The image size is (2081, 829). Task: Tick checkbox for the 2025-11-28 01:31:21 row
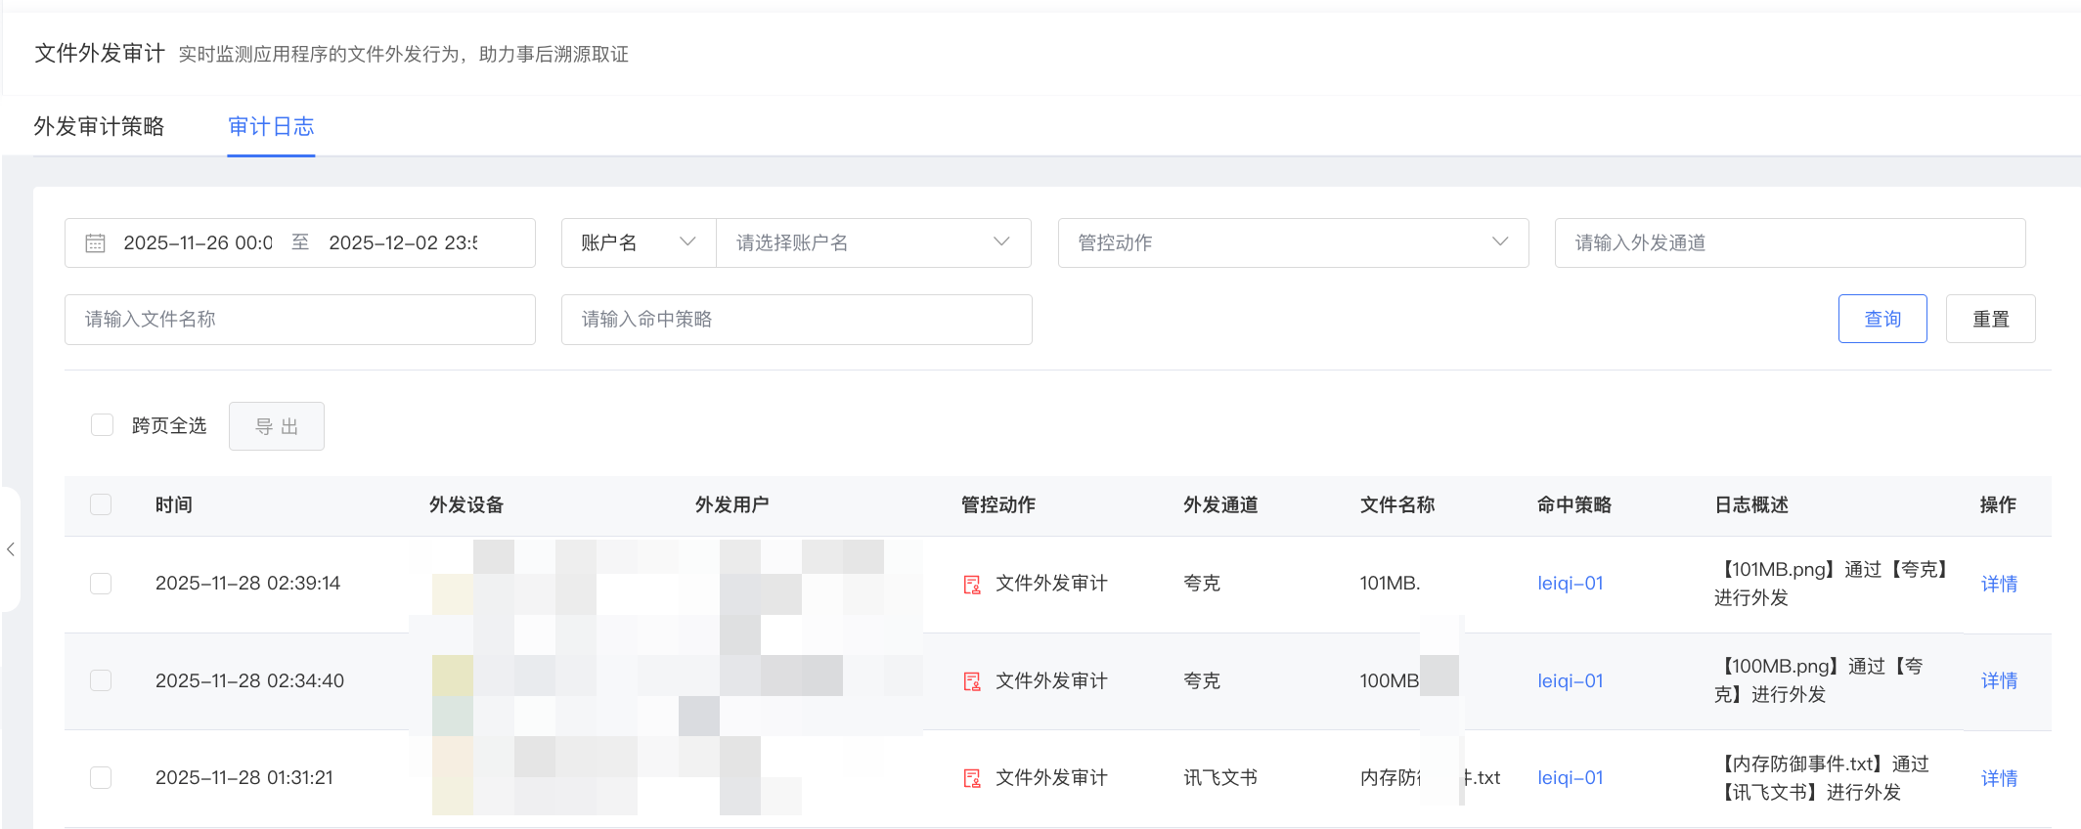click(101, 778)
